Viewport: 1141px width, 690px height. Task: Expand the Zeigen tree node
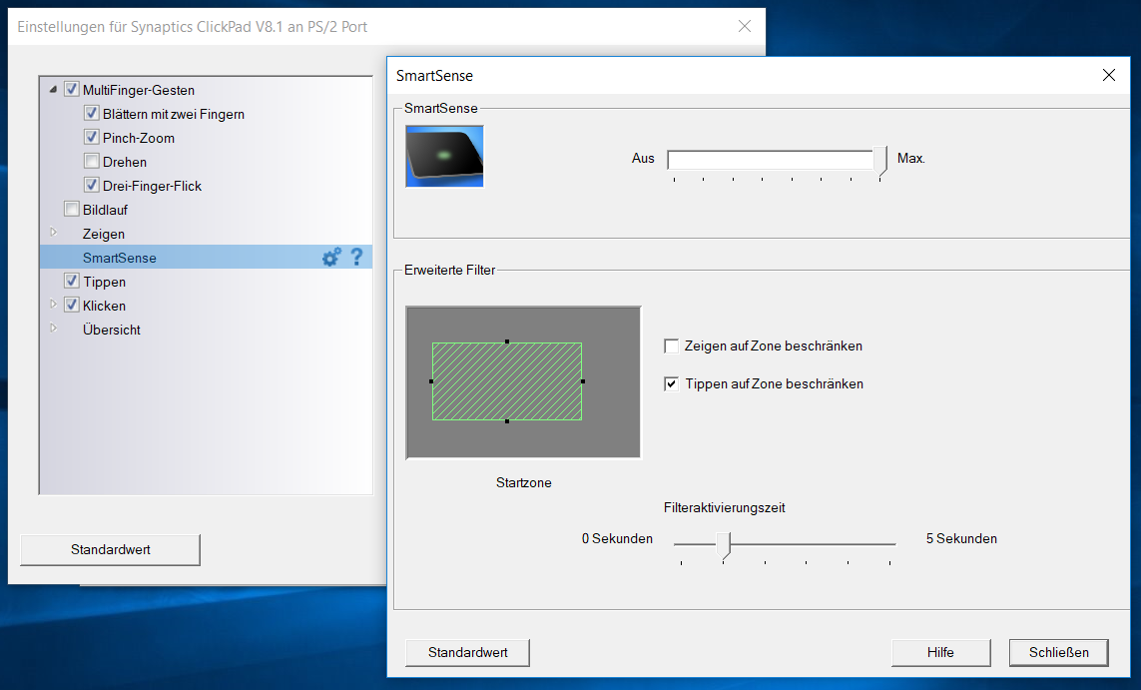click(53, 234)
